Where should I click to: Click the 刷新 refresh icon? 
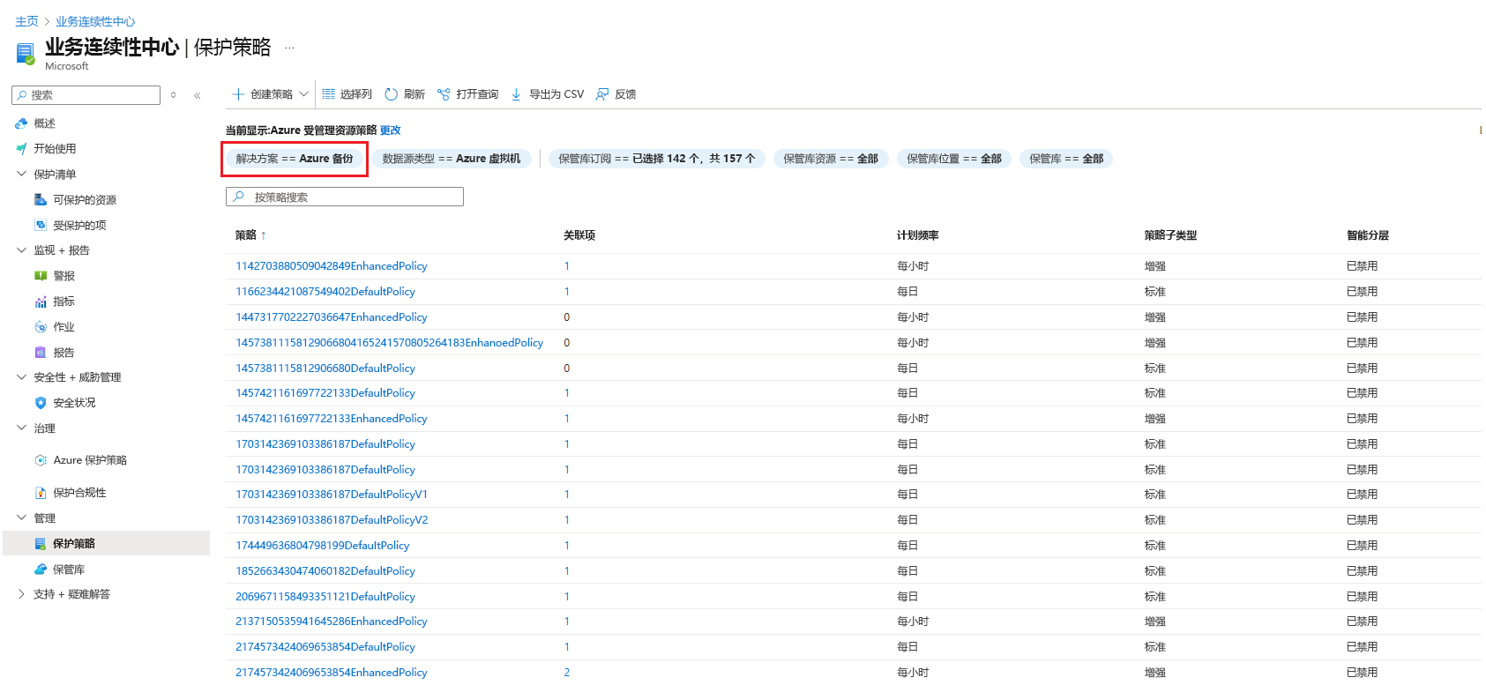(x=392, y=94)
